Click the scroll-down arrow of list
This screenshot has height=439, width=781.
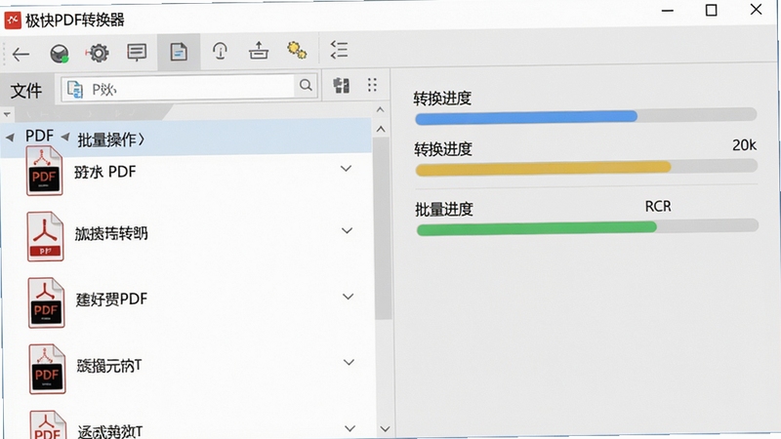pyautogui.click(x=385, y=428)
